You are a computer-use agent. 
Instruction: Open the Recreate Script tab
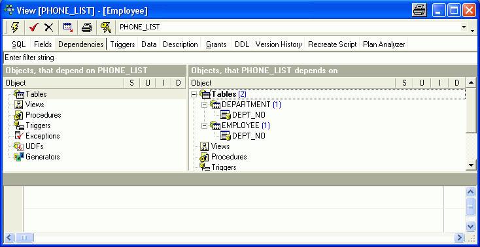point(332,44)
